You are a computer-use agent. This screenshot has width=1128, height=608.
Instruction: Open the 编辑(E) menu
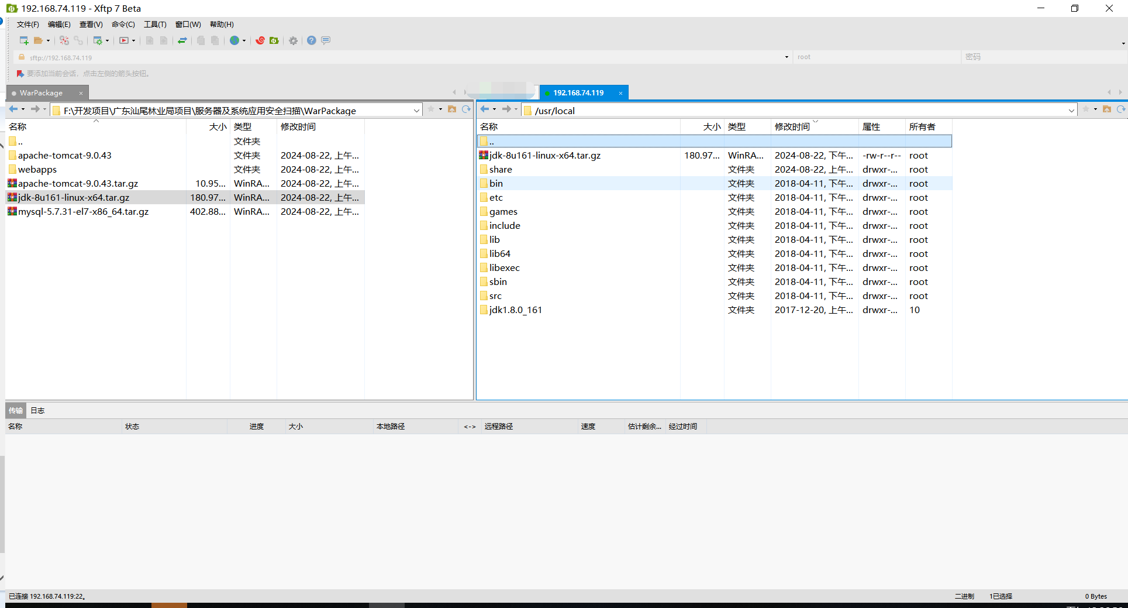click(59, 25)
